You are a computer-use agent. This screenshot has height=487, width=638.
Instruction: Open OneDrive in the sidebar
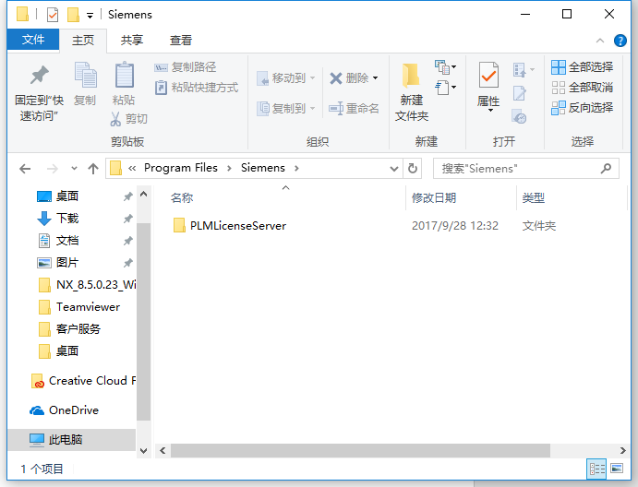click(64, 410)
